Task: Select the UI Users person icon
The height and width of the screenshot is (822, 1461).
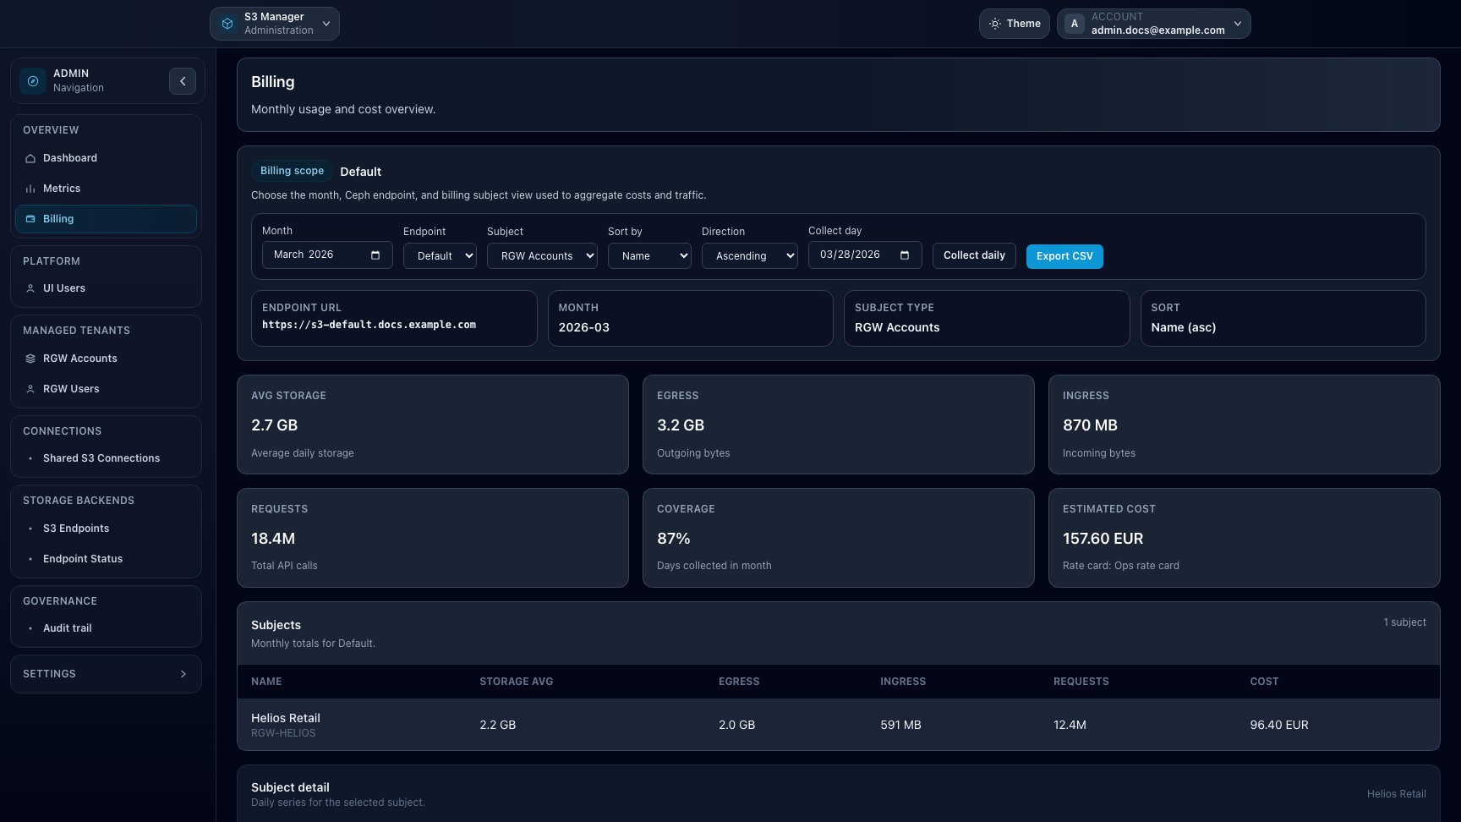Action: pyautogui.click(x=30, y=288)
